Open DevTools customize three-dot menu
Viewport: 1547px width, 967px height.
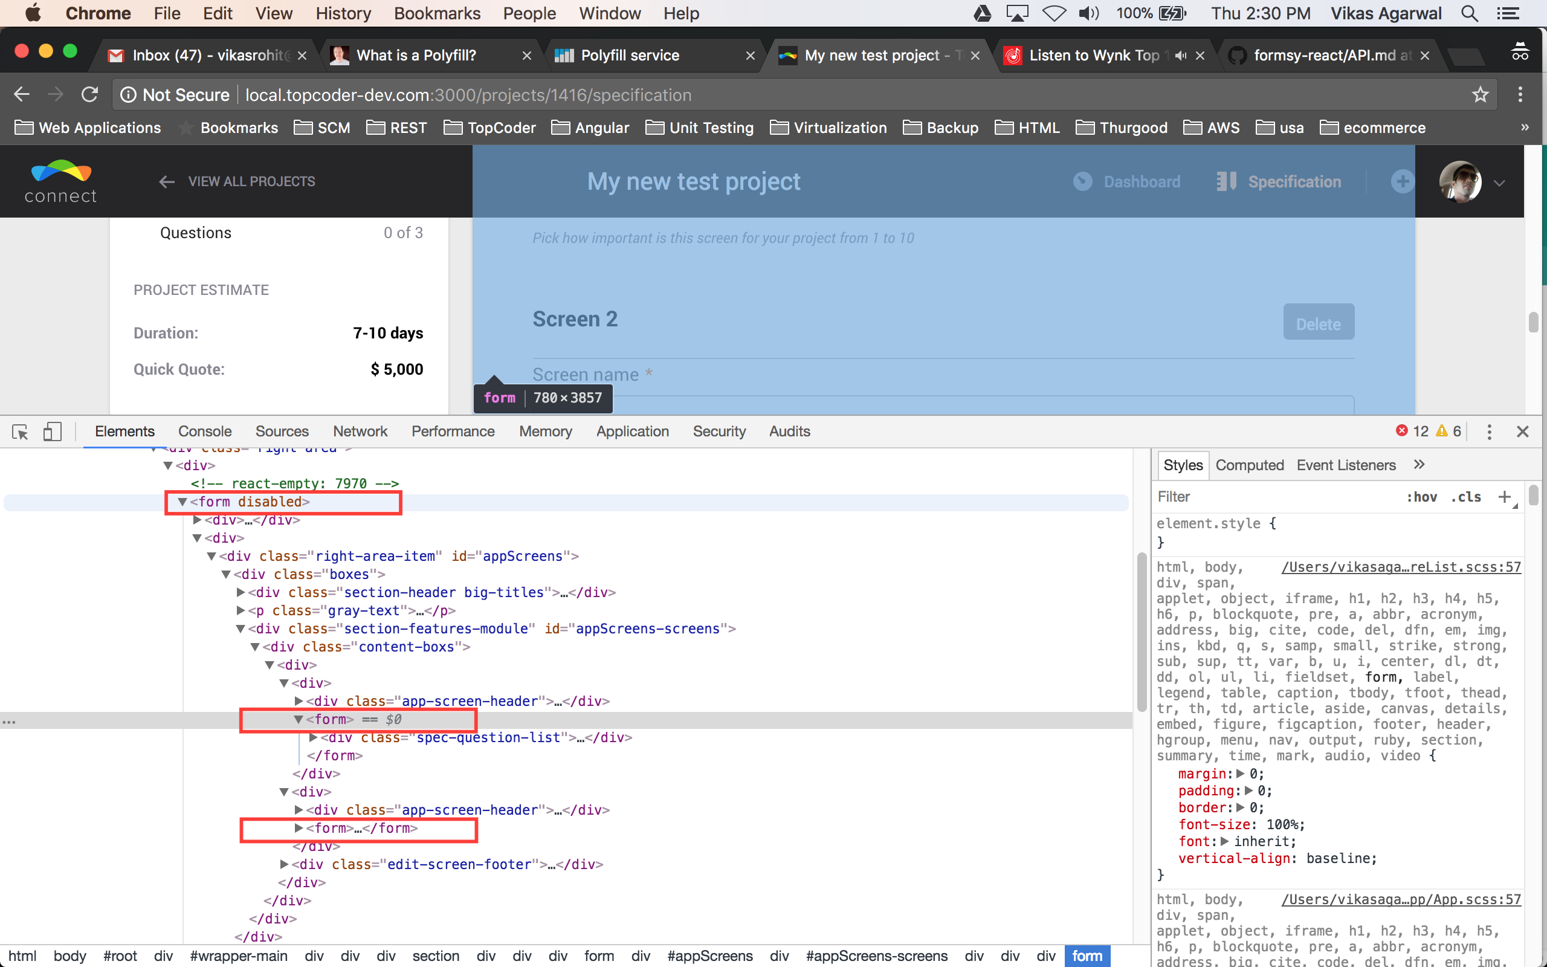coord(1489,432)
